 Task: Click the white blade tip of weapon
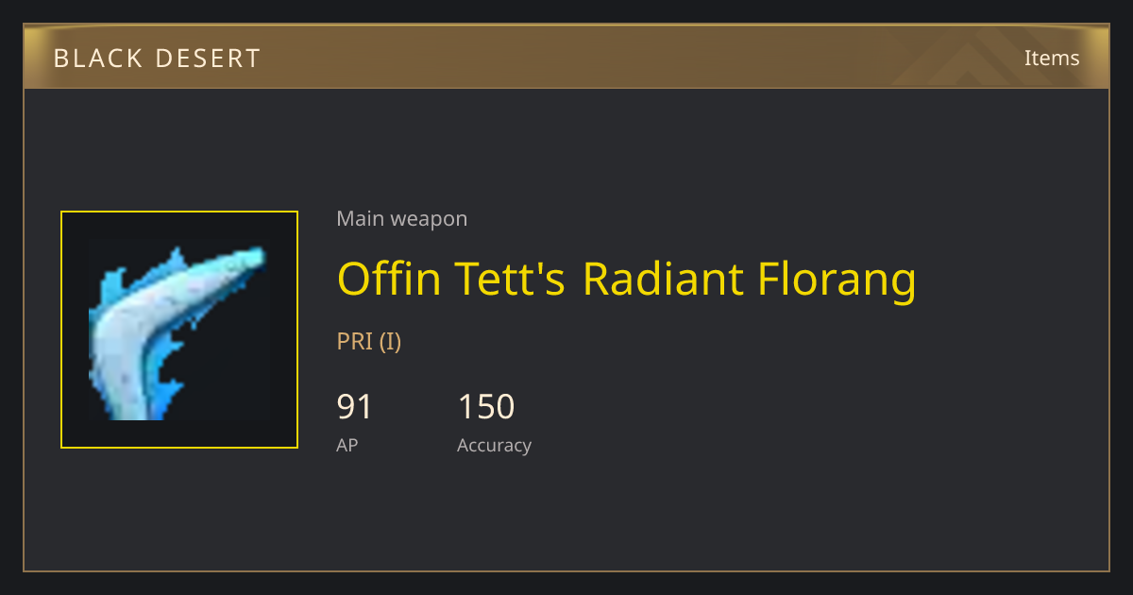click(x=249, y=259)
